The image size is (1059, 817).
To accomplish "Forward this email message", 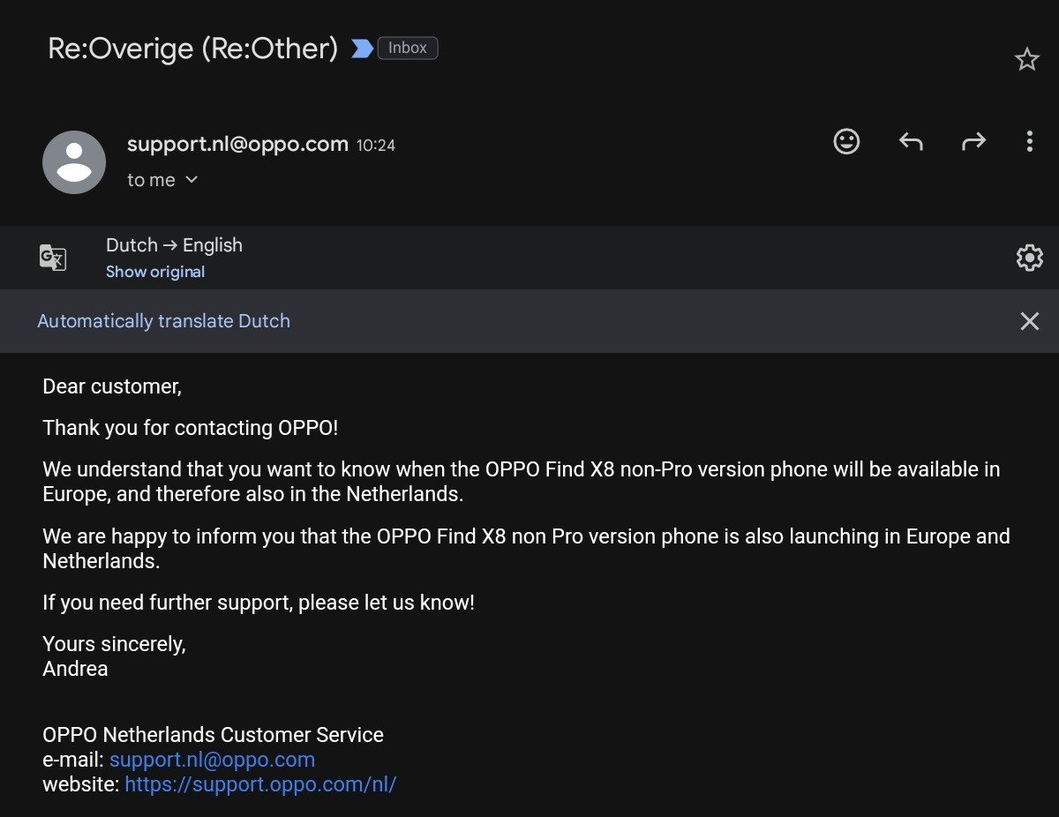I will coord(973,141).
